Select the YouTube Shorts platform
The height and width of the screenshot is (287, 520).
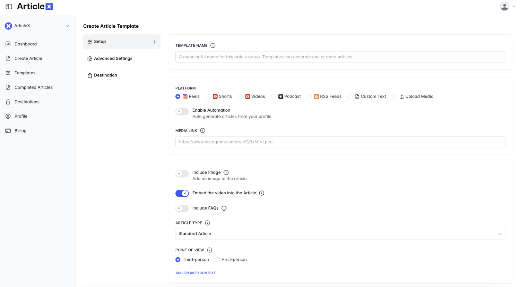pos(208,96)
